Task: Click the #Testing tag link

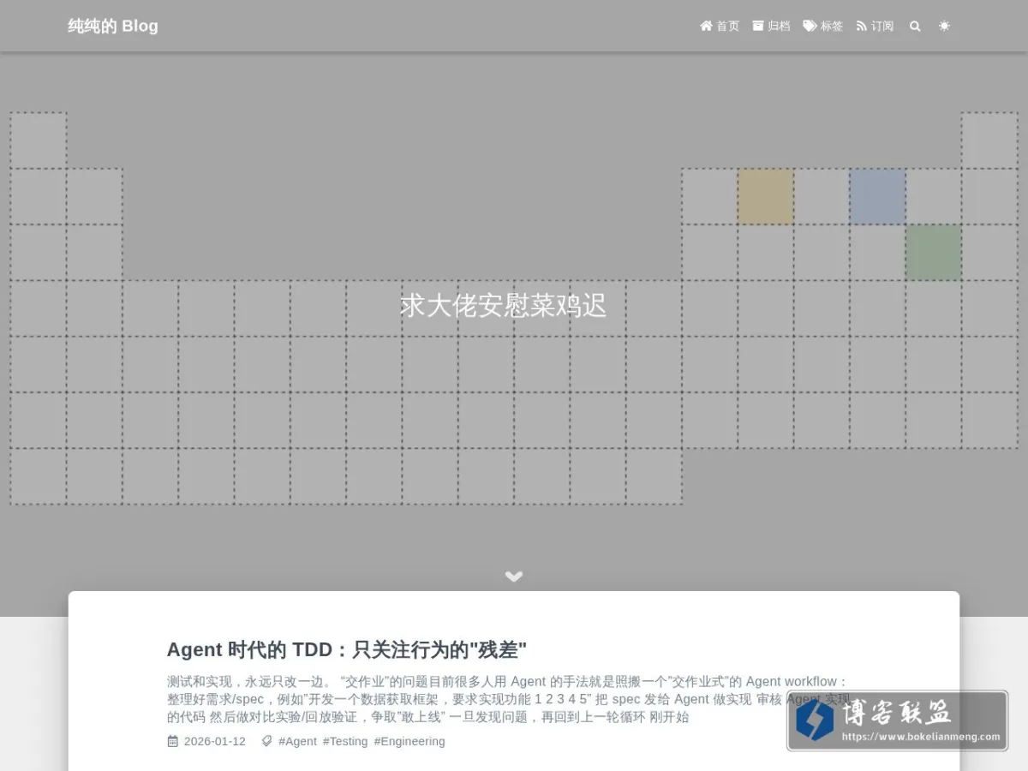Action: [345, 741]
